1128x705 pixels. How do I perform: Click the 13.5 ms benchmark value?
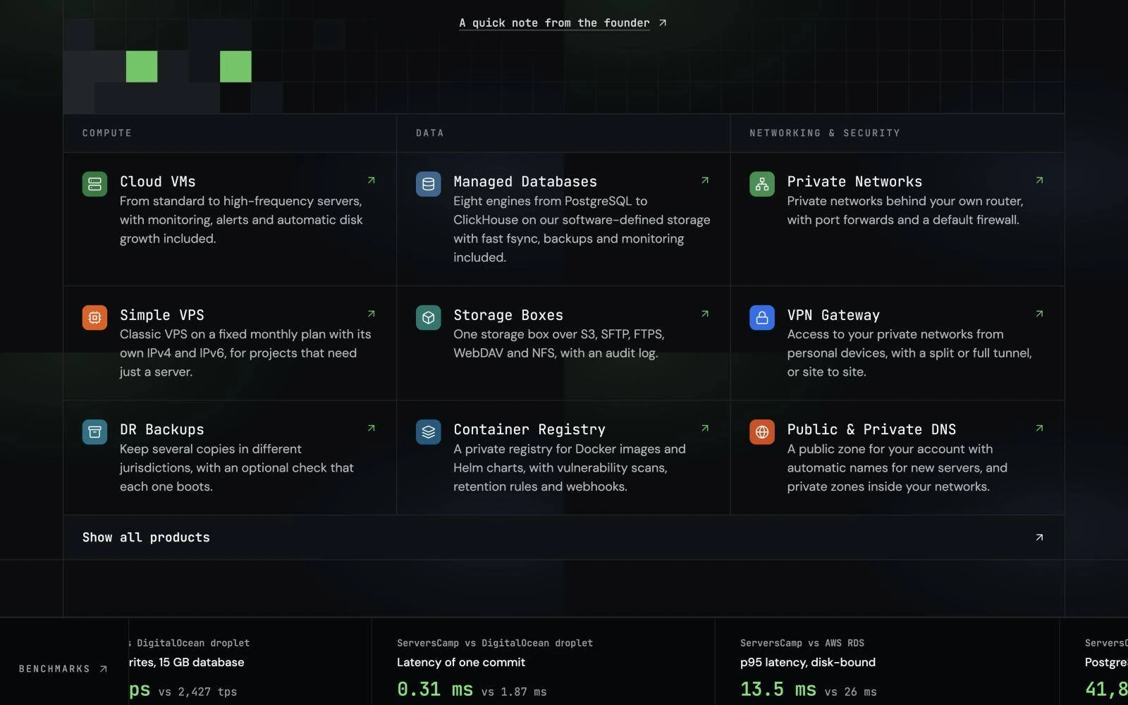click(778, 689)
